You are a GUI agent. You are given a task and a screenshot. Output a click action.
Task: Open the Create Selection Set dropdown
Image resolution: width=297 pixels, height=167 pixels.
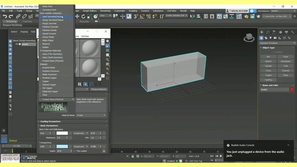click(x=176, y=15)
